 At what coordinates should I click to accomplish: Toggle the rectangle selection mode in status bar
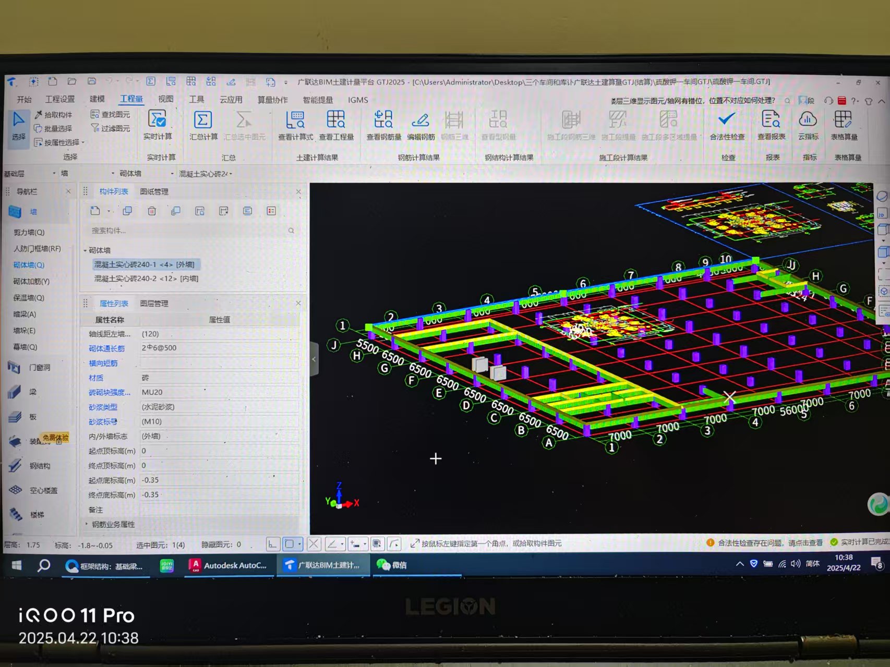[x=289, y=544]
